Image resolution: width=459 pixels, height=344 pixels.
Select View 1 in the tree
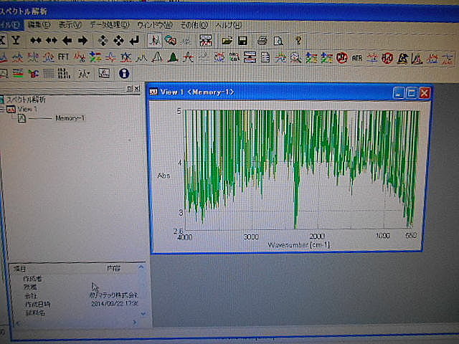(27, 109)
